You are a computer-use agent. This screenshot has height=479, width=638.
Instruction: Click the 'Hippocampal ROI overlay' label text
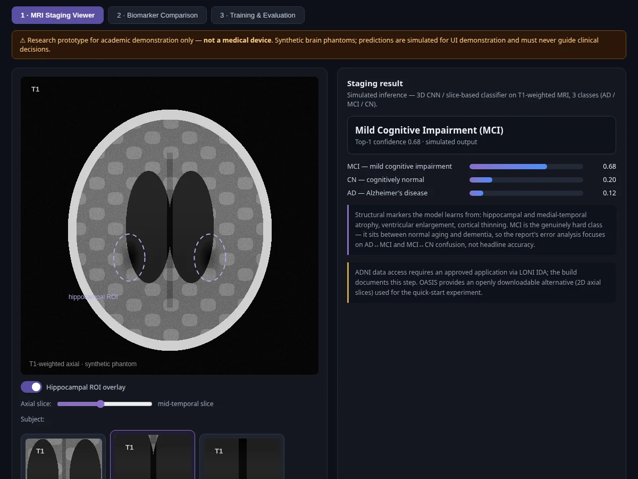(86, 387)
